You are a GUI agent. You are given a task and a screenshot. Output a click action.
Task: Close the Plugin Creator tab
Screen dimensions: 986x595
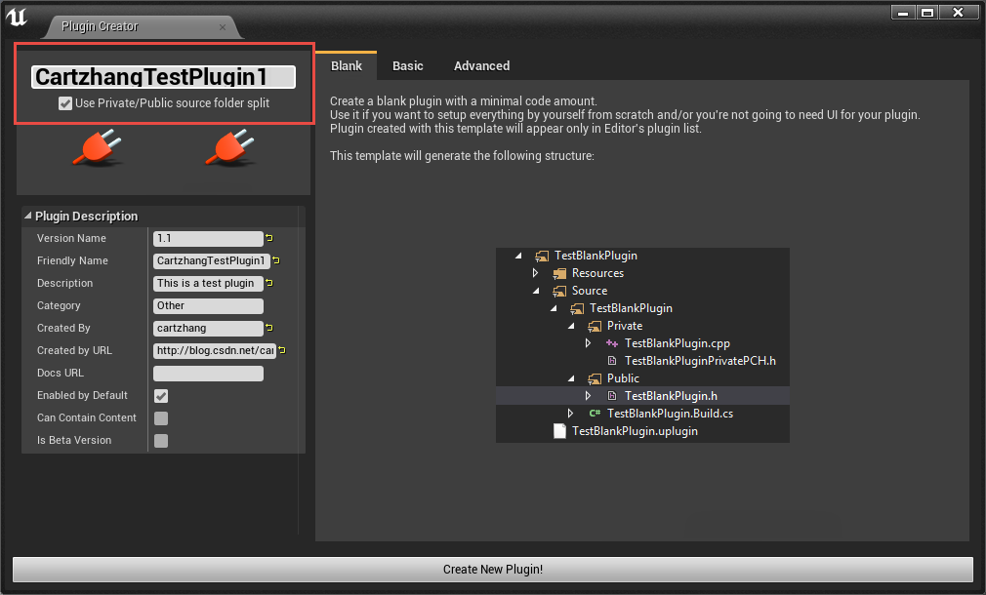[x=222, y=27]
